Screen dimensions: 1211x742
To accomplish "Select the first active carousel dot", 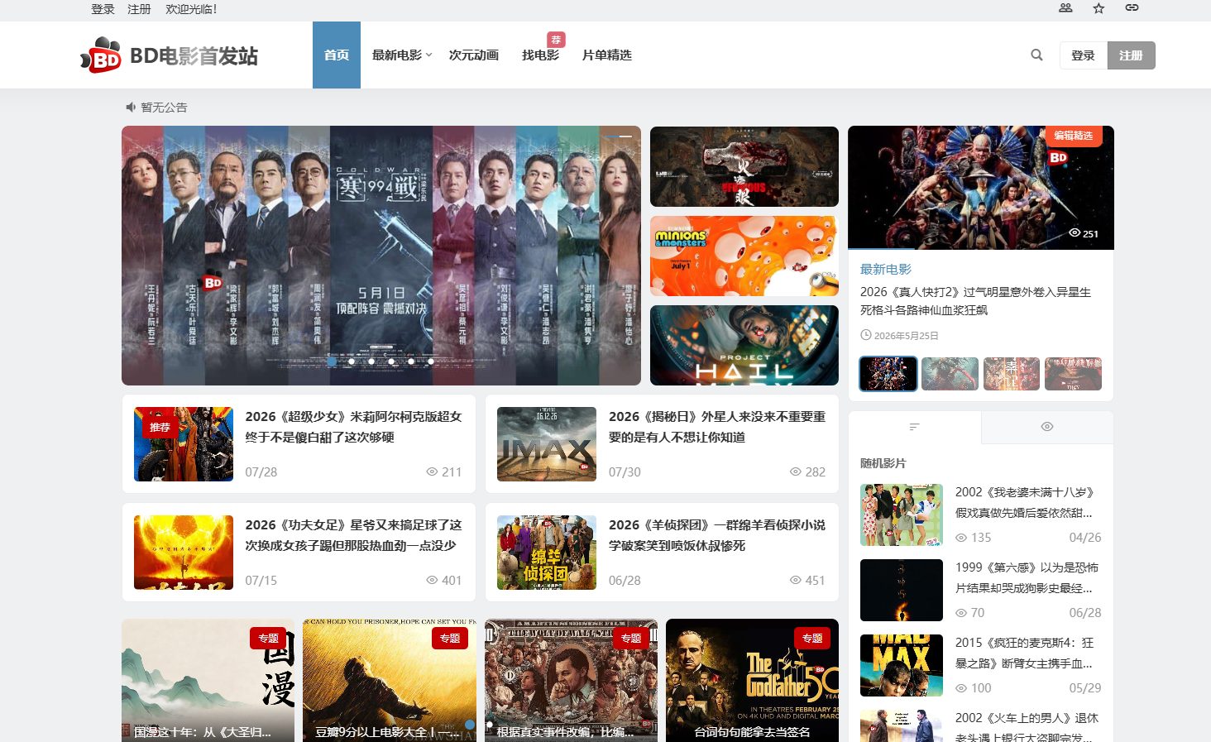I will tap(332, 361).
